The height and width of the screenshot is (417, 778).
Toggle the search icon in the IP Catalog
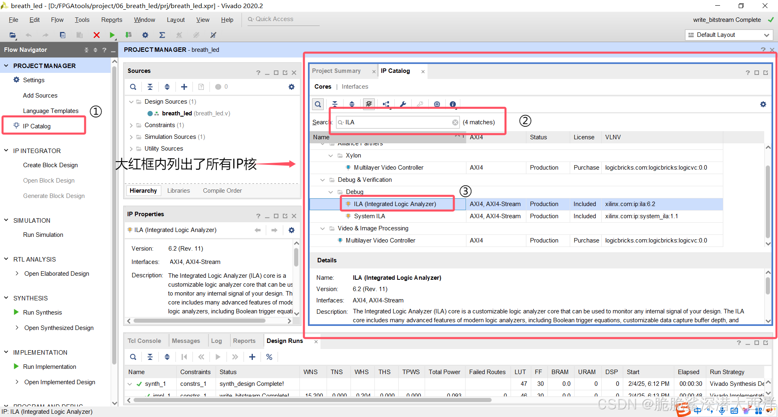(318, 104)
